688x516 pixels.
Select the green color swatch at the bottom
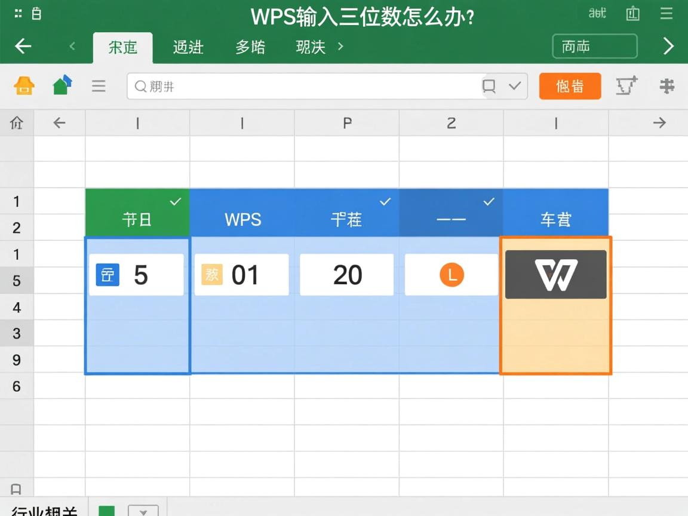tap(106, 512)
